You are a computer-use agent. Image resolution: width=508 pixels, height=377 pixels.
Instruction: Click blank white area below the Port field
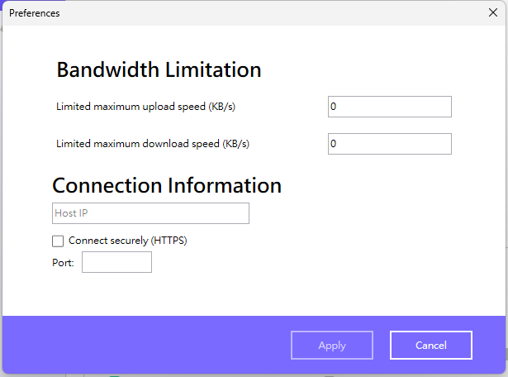tap(248, 293)
